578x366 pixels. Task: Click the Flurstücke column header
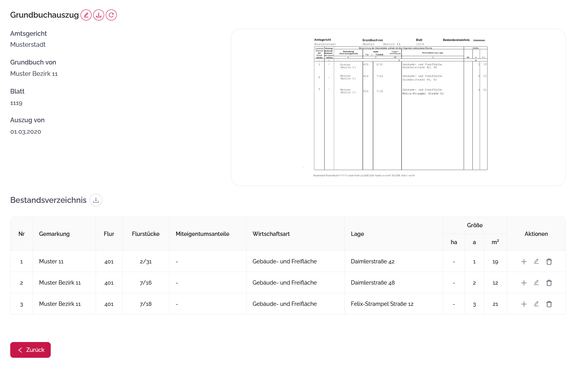pyautogui.click(x=145, y=234)
